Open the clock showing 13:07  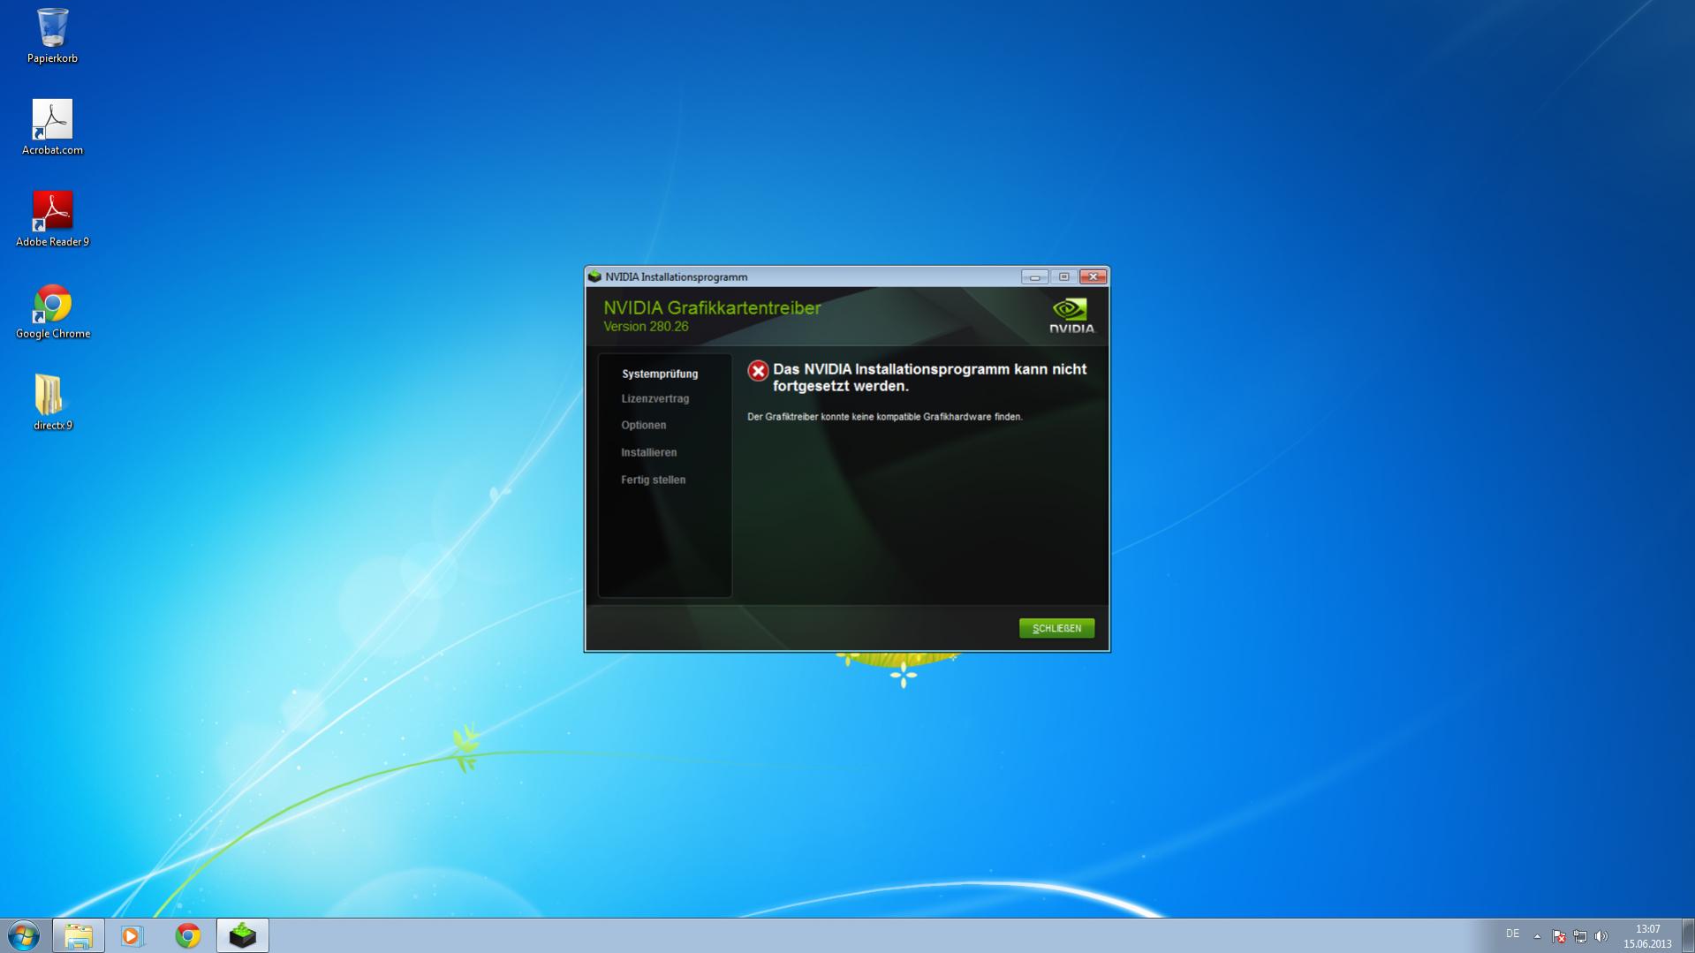1647,936
